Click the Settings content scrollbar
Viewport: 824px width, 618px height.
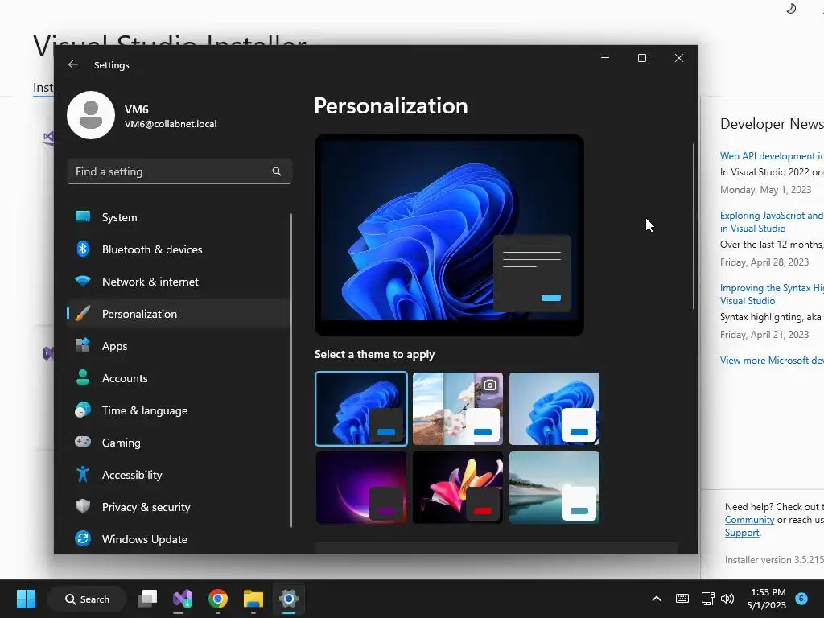tap(693, 226)
